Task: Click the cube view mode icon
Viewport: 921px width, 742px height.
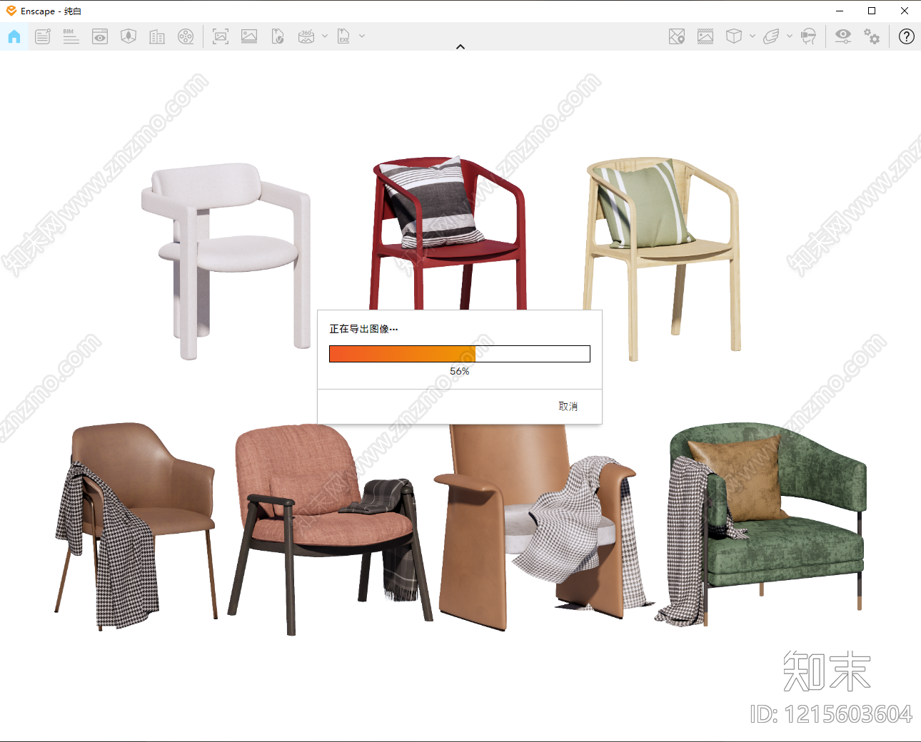Action: click(734, 36)
